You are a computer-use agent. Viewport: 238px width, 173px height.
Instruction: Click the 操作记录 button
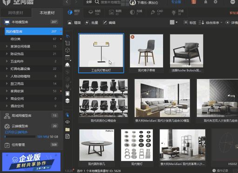tap(220, 171)
